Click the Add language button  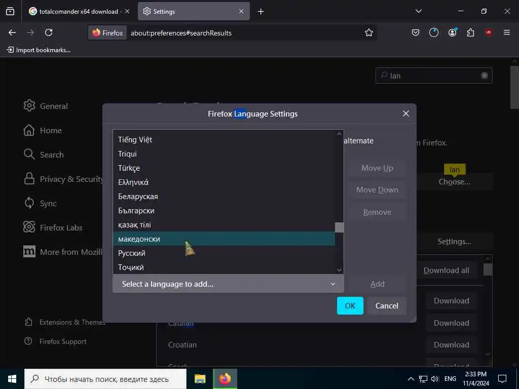pyautogui.click(x=377, y=284)
